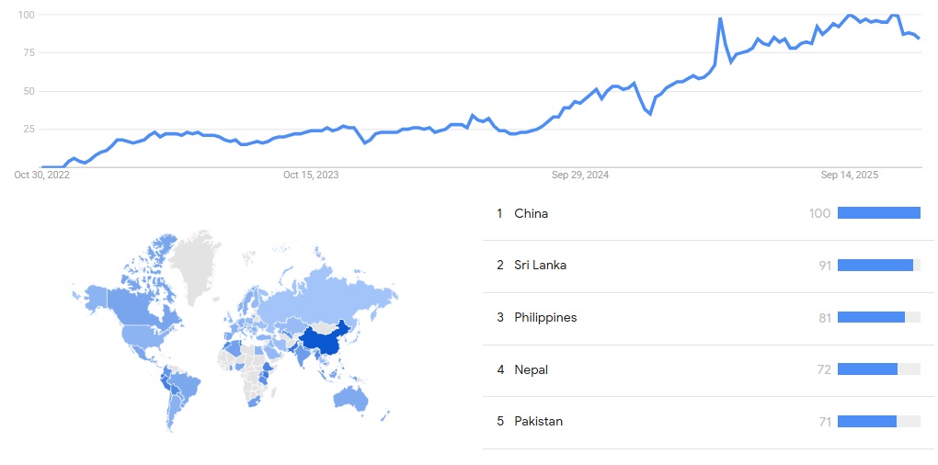The image size is (938, 465).
Task: Select the Sep 29, 2024 date label
Action: [580, 175]
